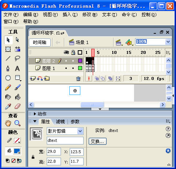The width and height of the screenshot is (176, 169).
Task: Click the 交换... button
Action: pos(97,142)
